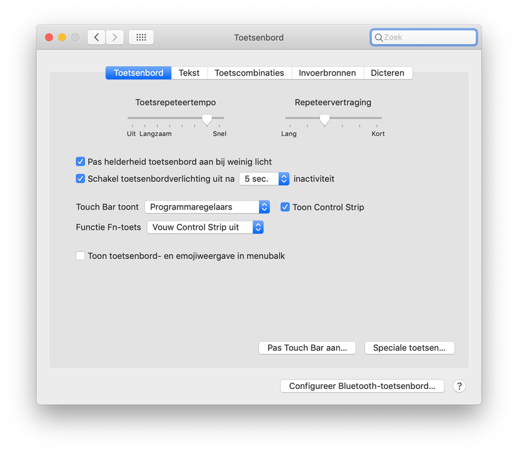518x453 pixels.
Task: Open the Toetscombinaties tab
Action: tap(249, 73)
